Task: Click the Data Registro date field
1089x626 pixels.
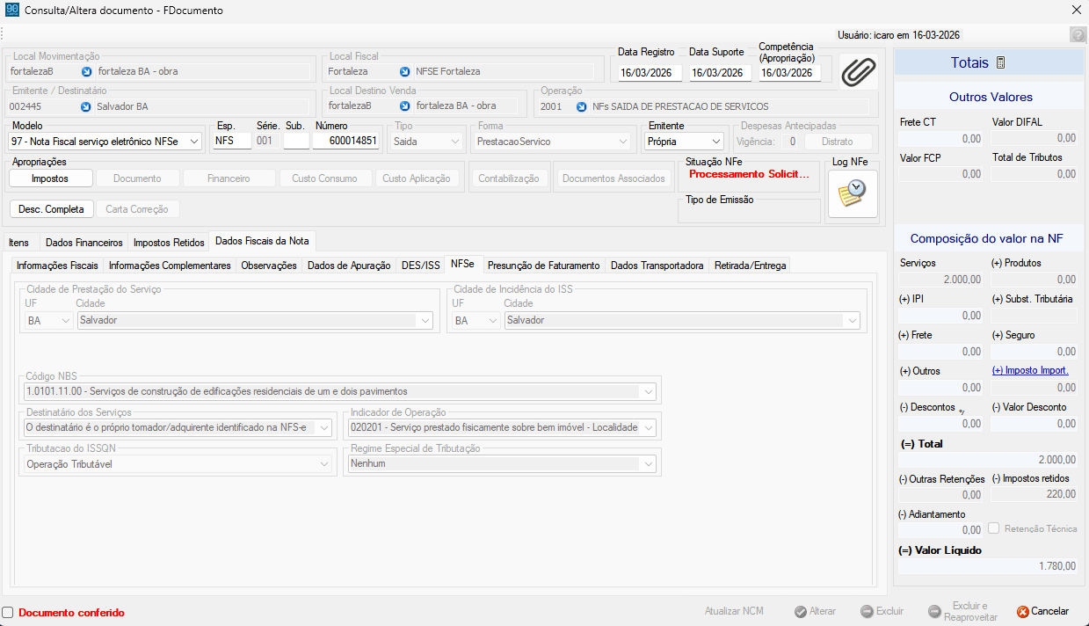Action: point(650,73)
